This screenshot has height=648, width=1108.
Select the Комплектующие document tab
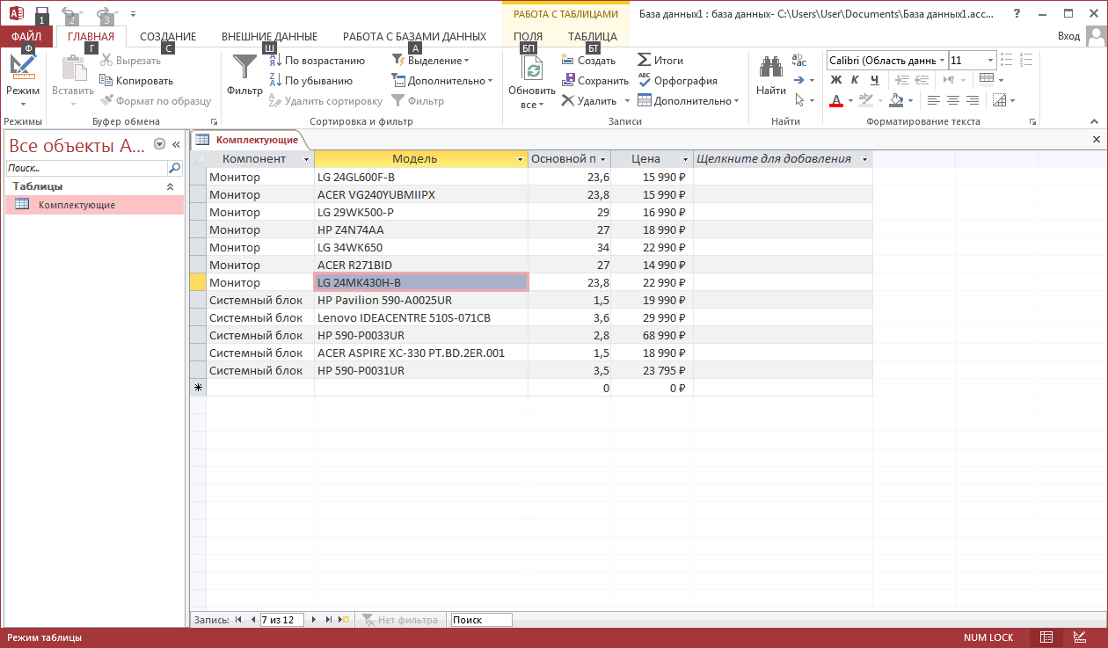coord(249,140)
